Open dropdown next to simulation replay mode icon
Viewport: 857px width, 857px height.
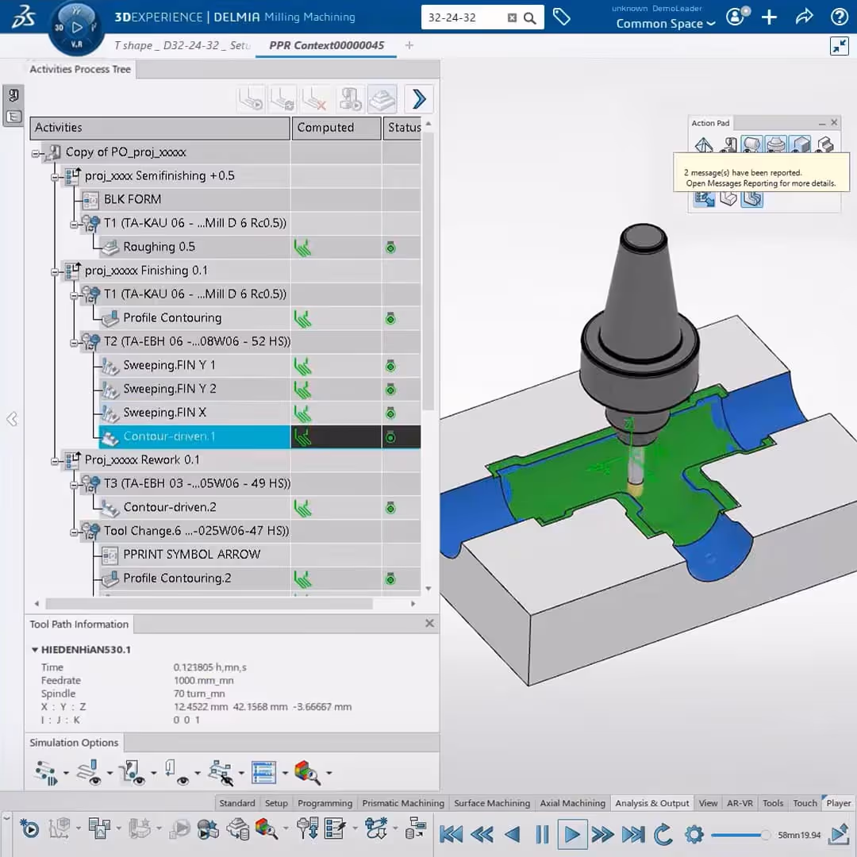pyautogui.click(x=66, y=773)
